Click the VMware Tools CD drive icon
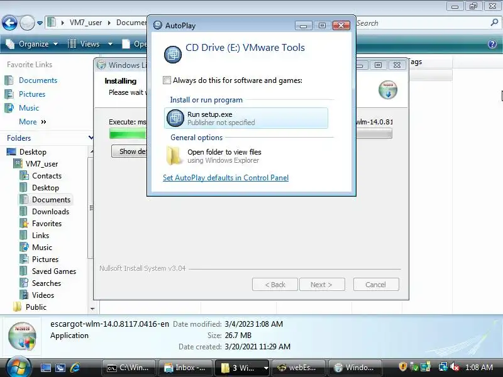503x377 pixels. tap(173, 54)
